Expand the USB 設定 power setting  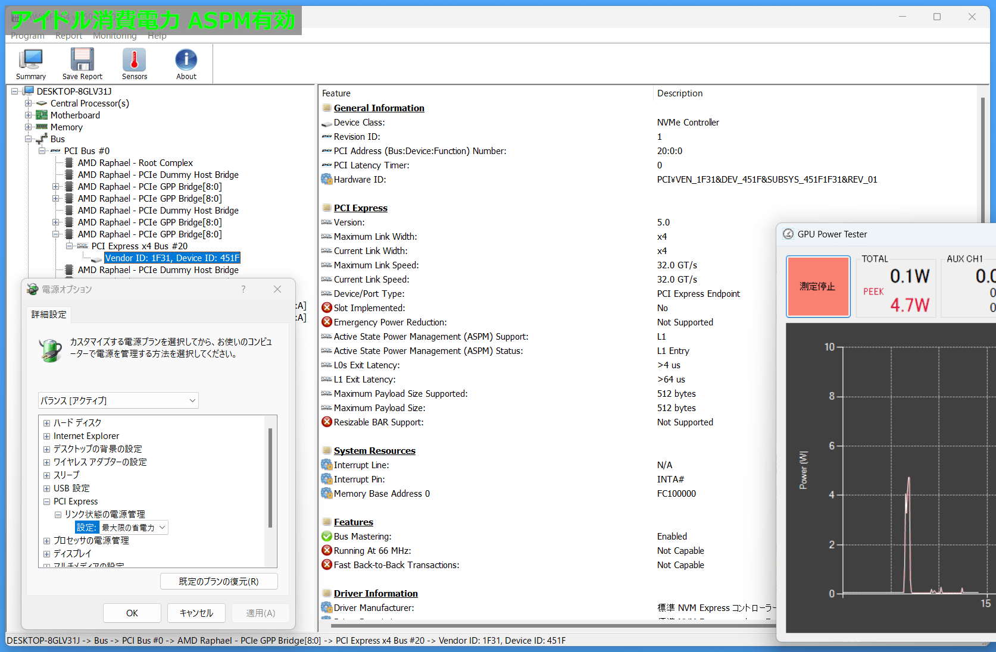(x=46, y=488)
